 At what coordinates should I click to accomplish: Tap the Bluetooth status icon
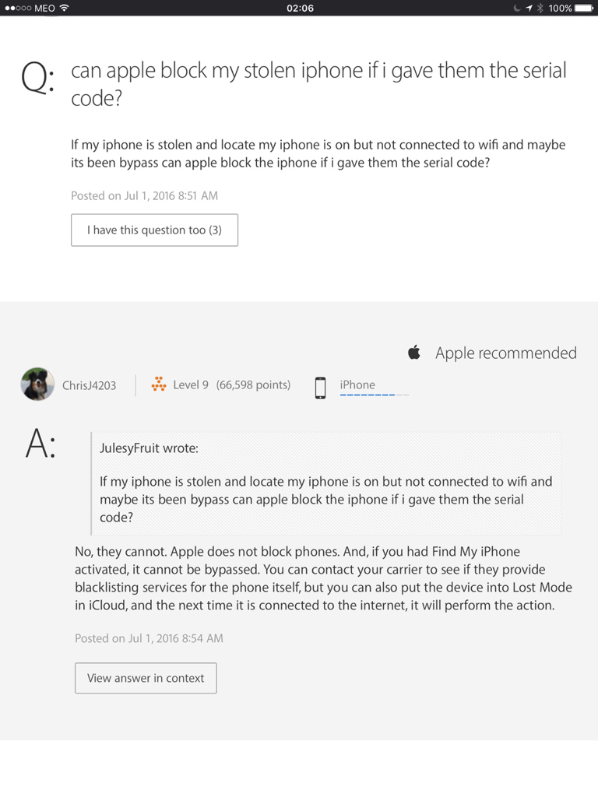539,8
